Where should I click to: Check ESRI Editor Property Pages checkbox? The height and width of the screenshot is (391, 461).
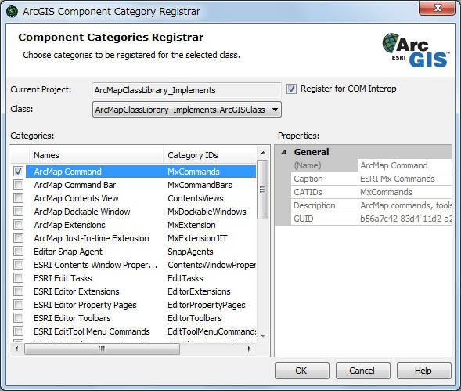point(18,305)
